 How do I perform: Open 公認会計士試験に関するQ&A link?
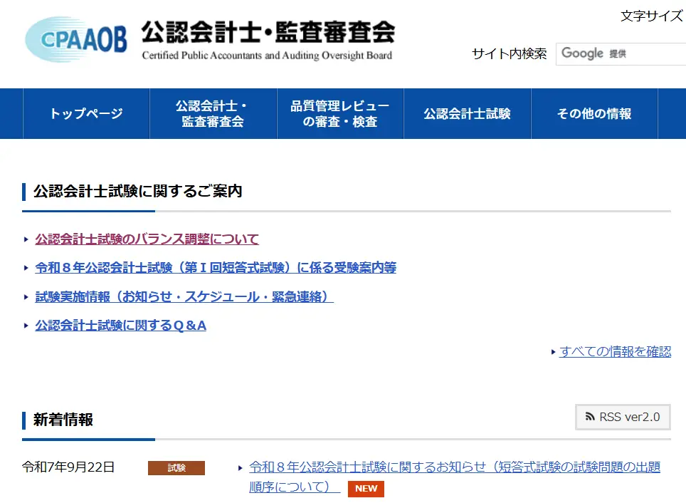[120, 326]
